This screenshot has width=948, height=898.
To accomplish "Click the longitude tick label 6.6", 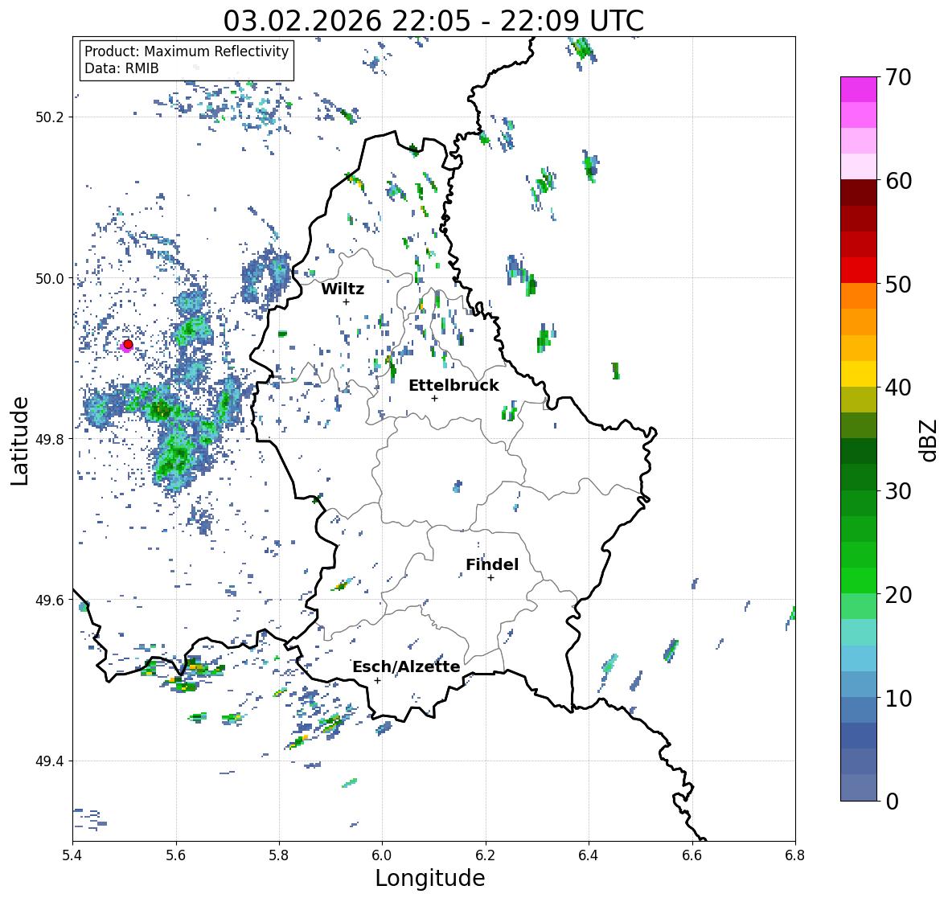I will coord(692,855).
